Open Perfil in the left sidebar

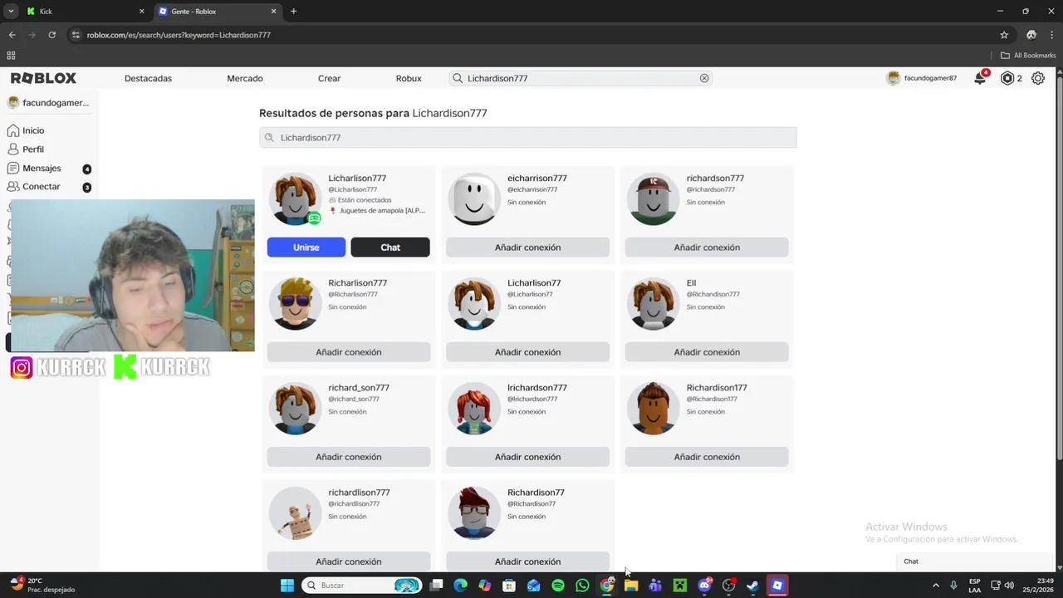tap(26, 149)
